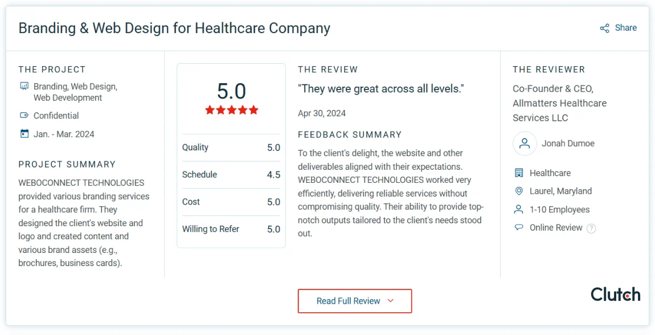Click the Clutch logo
655x335 pixels.
tap(615, 294)
